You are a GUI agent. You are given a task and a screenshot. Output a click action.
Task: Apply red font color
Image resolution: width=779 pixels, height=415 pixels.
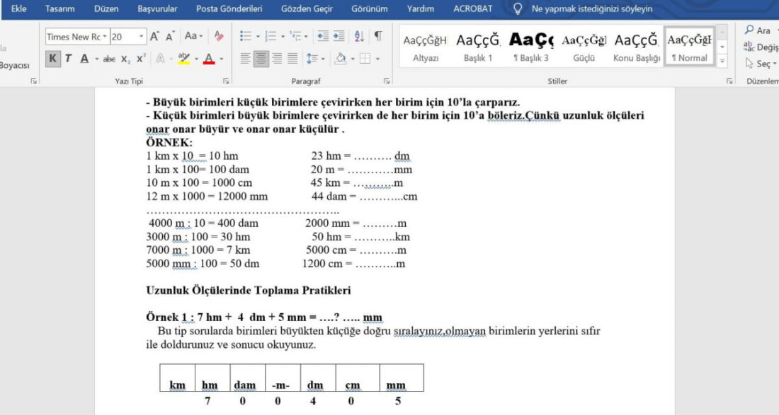tap(209, 59)
